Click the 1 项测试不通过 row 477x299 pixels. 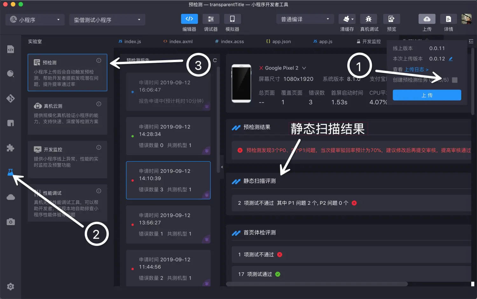point(351,254)
